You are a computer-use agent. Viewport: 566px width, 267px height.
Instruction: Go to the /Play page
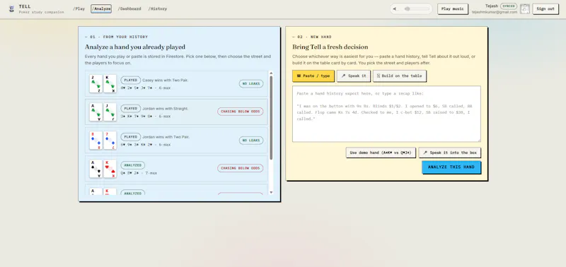pos(79,8)
